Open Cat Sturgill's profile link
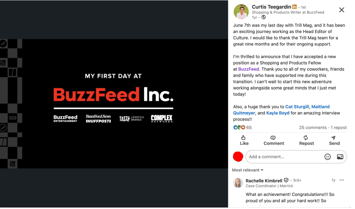Screen dimensions: 355x209 (297, 107)
